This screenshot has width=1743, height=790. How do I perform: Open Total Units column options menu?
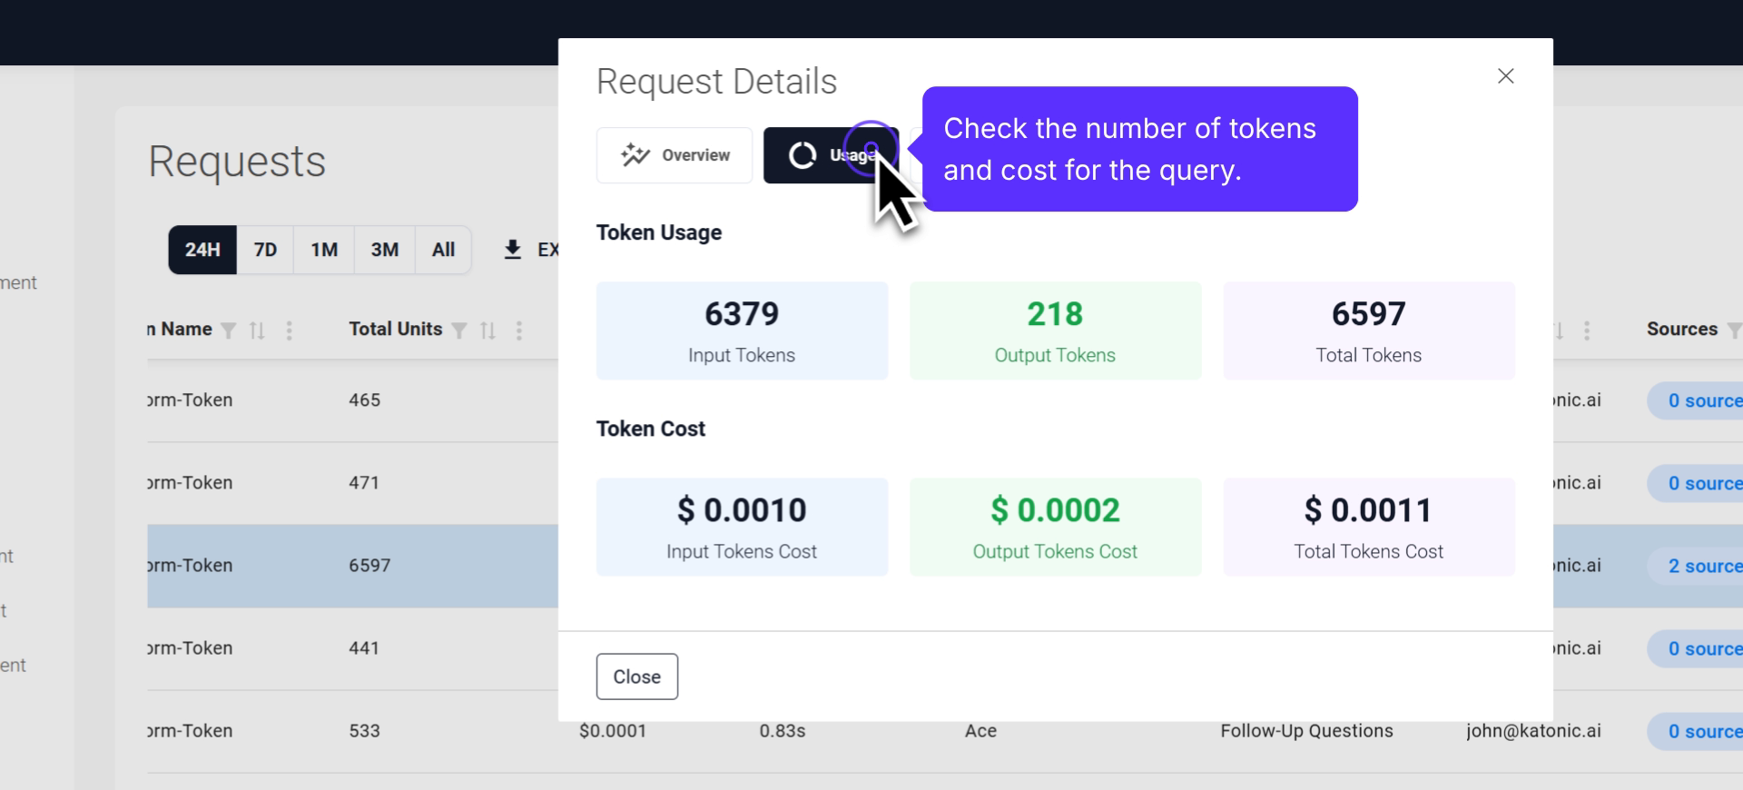click(519, 331)
